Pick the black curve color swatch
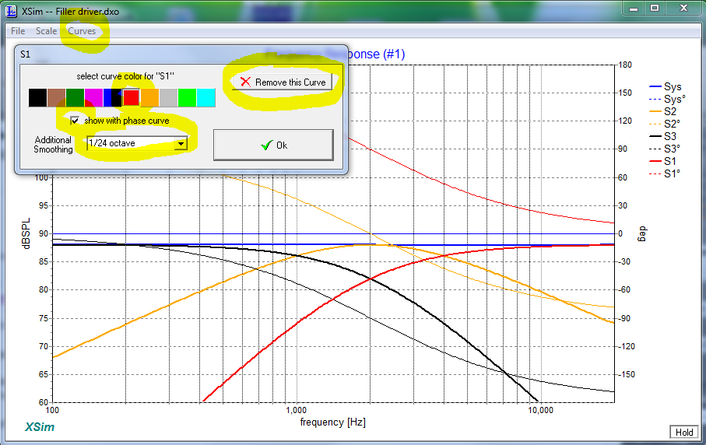The width and height of the screenshot is (706, 445). pyautogui.click(x=37, y=98)
